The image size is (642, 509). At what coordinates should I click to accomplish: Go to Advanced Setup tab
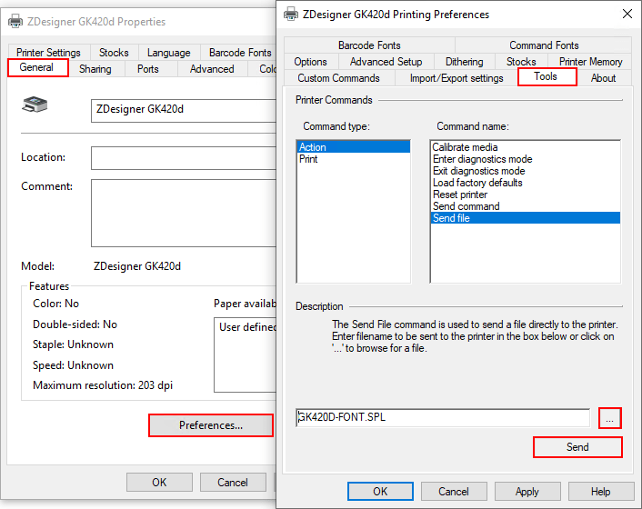(x=386, y=62)
